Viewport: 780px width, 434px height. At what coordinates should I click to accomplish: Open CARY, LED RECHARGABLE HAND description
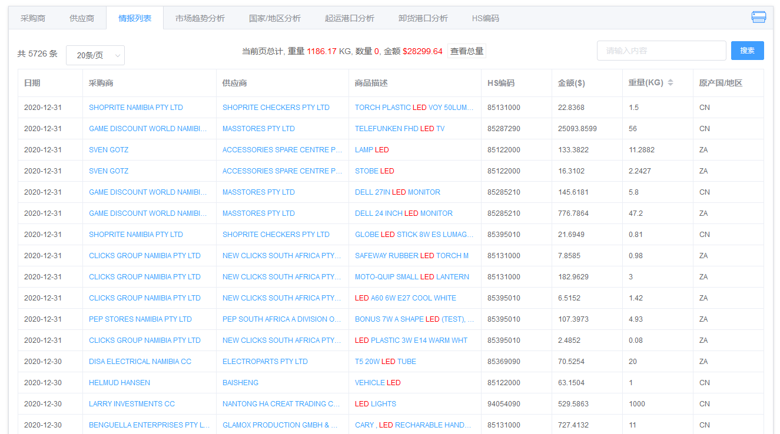tap(413, 425)
